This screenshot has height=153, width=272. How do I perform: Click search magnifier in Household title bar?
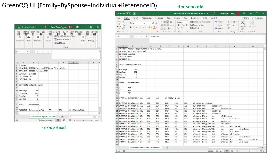[x=214, y=13]
